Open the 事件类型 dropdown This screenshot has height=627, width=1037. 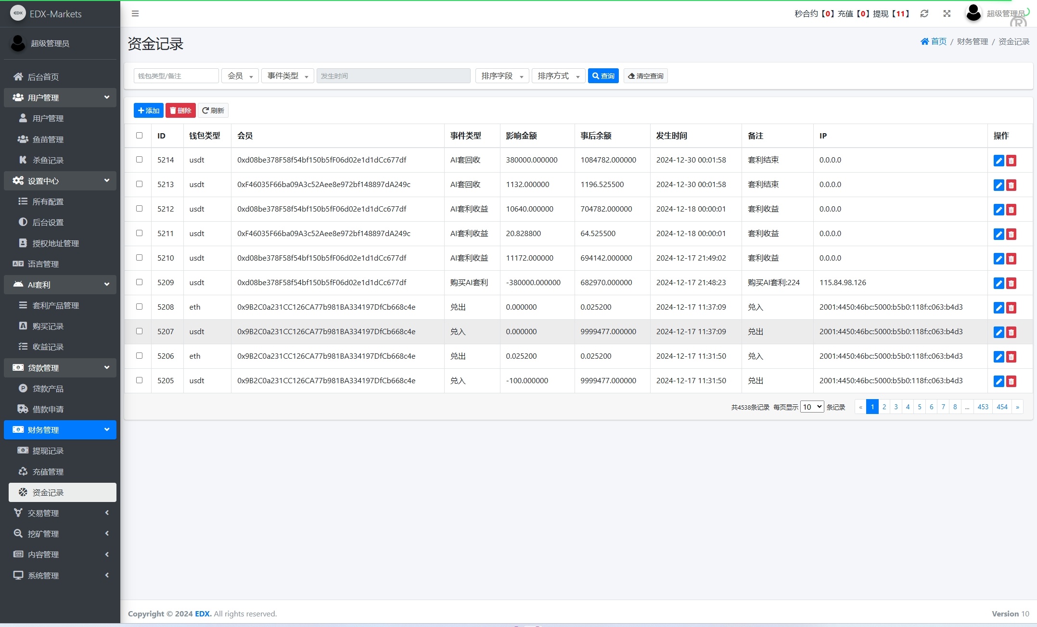click(x=287, y=75)
